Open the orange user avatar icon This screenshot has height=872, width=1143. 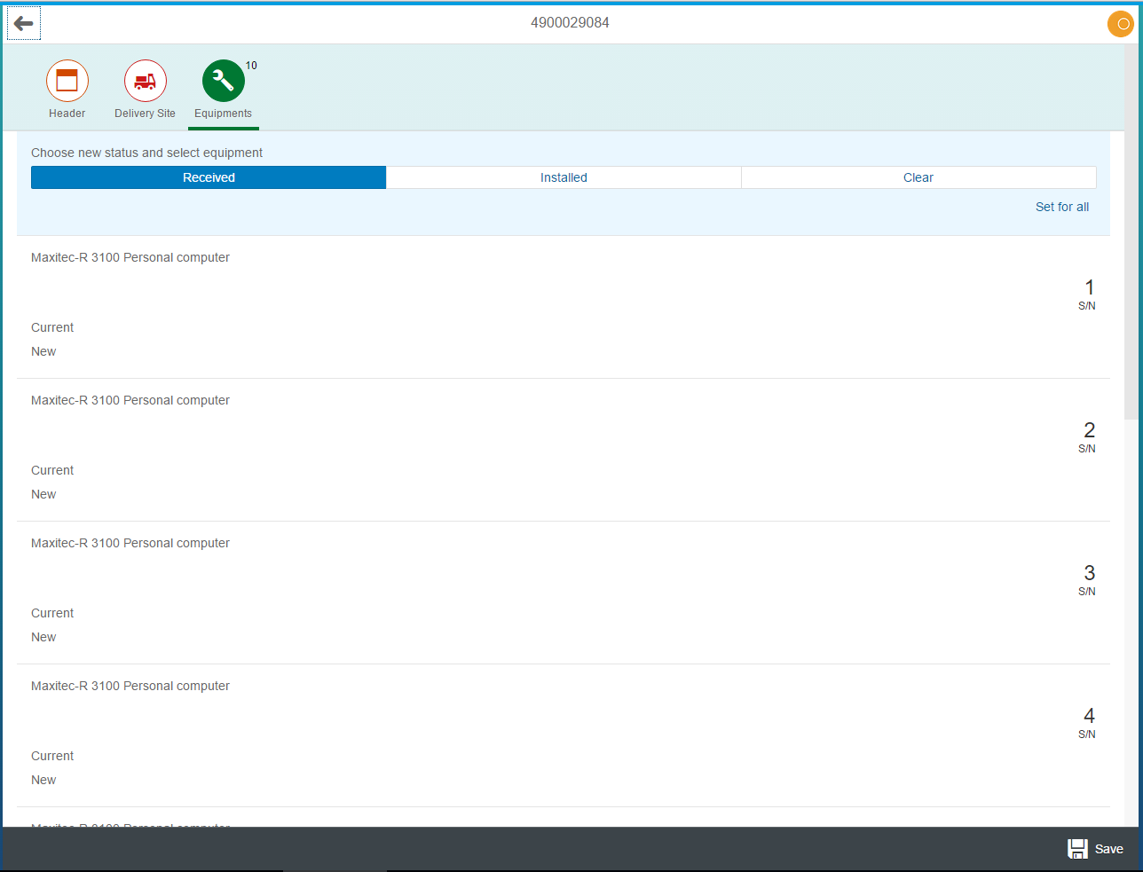[1120, 24]
